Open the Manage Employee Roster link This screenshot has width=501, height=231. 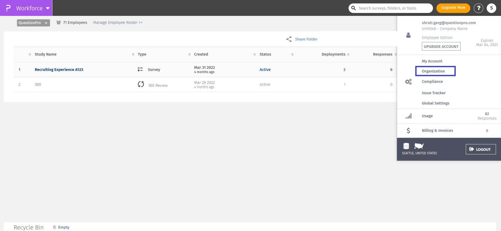pos(118,22)
